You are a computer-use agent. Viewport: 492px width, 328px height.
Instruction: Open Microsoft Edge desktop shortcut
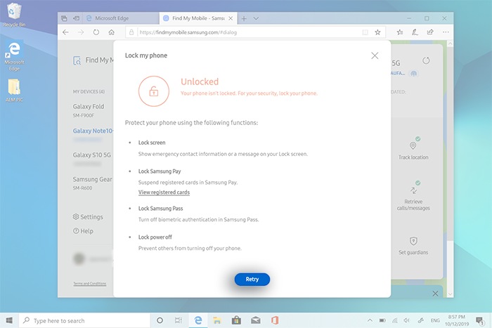[x=14, y=55]
